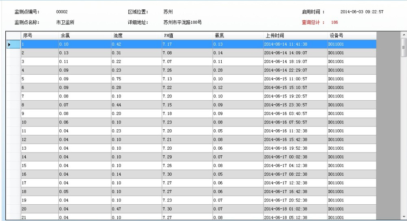
Task: Click the 查询总计 label in red
Action: 313,22
